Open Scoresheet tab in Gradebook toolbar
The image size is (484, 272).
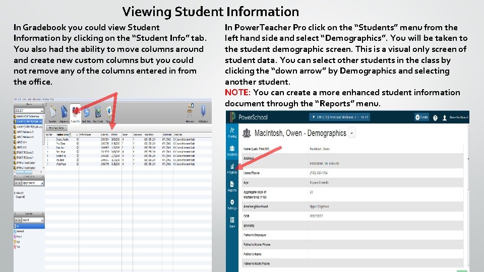pyautogui.click(x=52, y=113)
